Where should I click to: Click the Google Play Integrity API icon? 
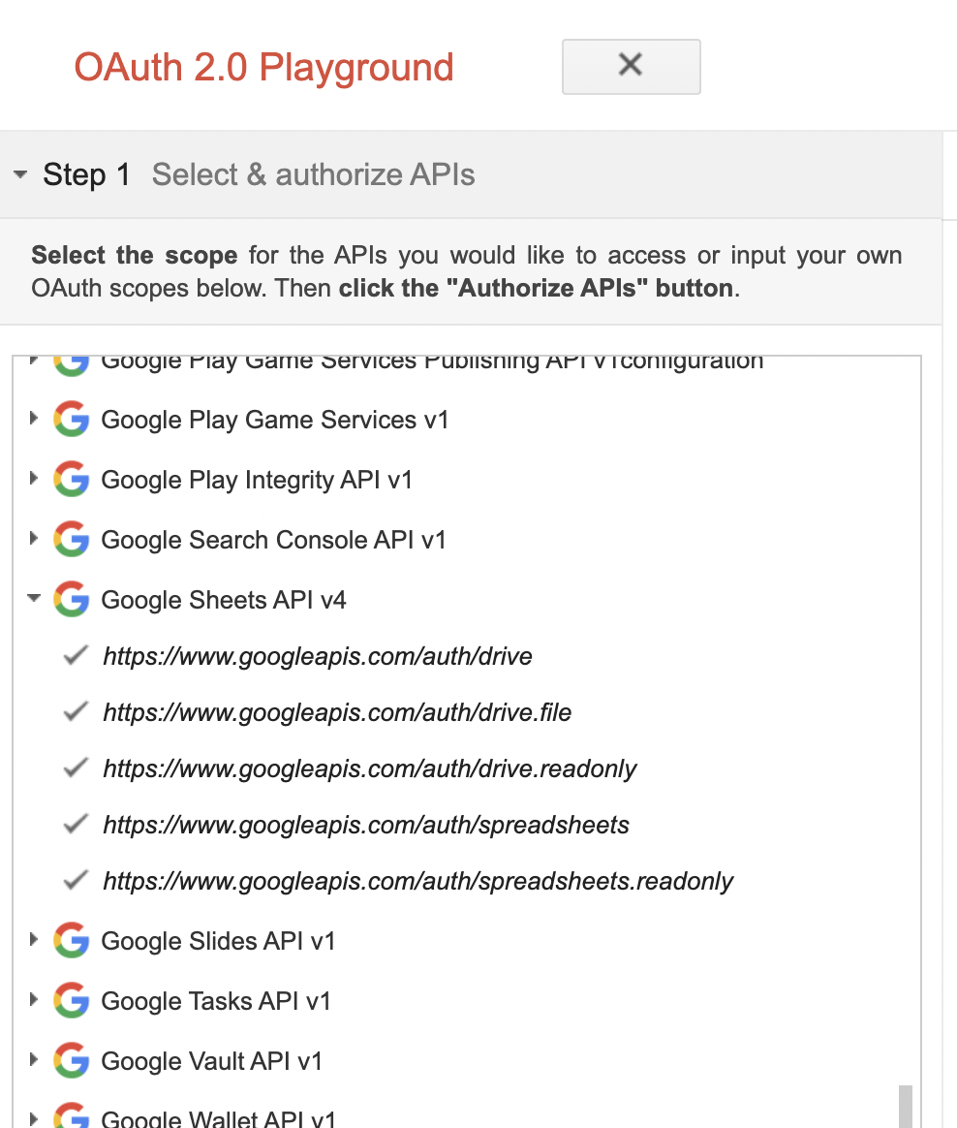pos(71,479)
